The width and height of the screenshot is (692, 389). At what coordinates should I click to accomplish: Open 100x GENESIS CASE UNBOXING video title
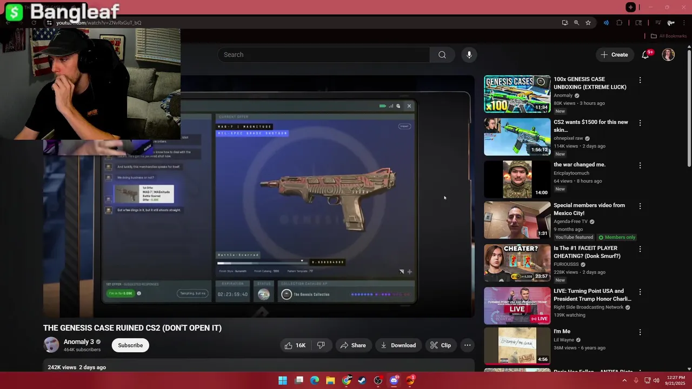coord(590,83)
